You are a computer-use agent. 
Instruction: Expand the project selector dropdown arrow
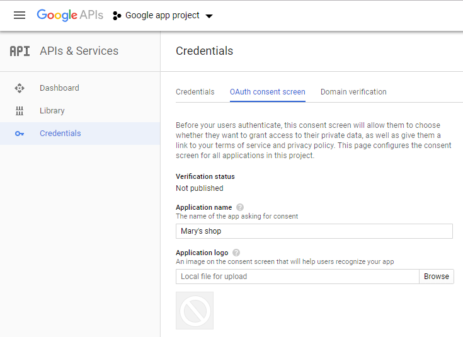tap(209, 16)
